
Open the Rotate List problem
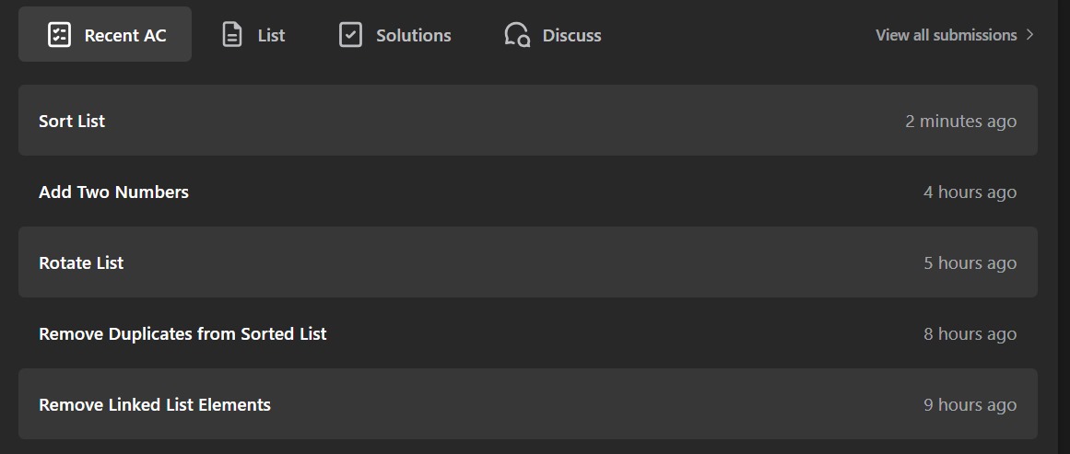[x=527, y=262]
